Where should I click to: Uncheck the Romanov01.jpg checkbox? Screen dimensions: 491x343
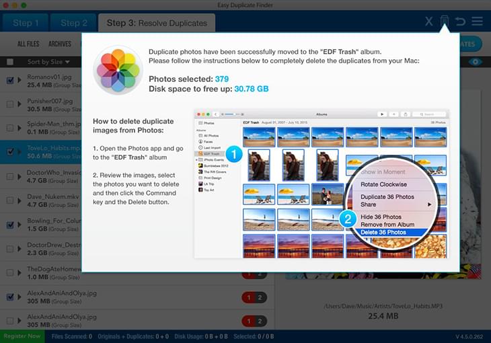[x=10, y=80]
